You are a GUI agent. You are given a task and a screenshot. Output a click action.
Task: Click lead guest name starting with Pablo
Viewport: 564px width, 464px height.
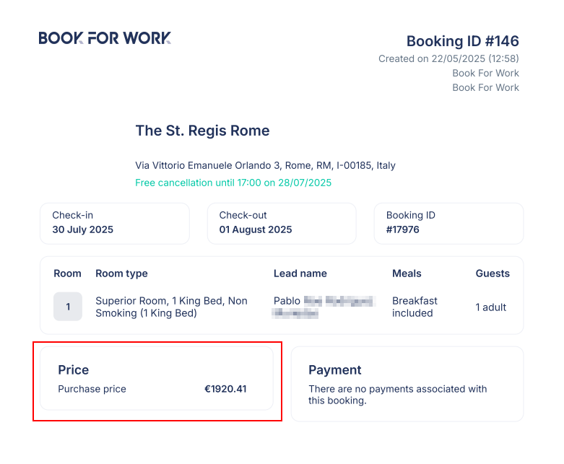pos(324,307)
